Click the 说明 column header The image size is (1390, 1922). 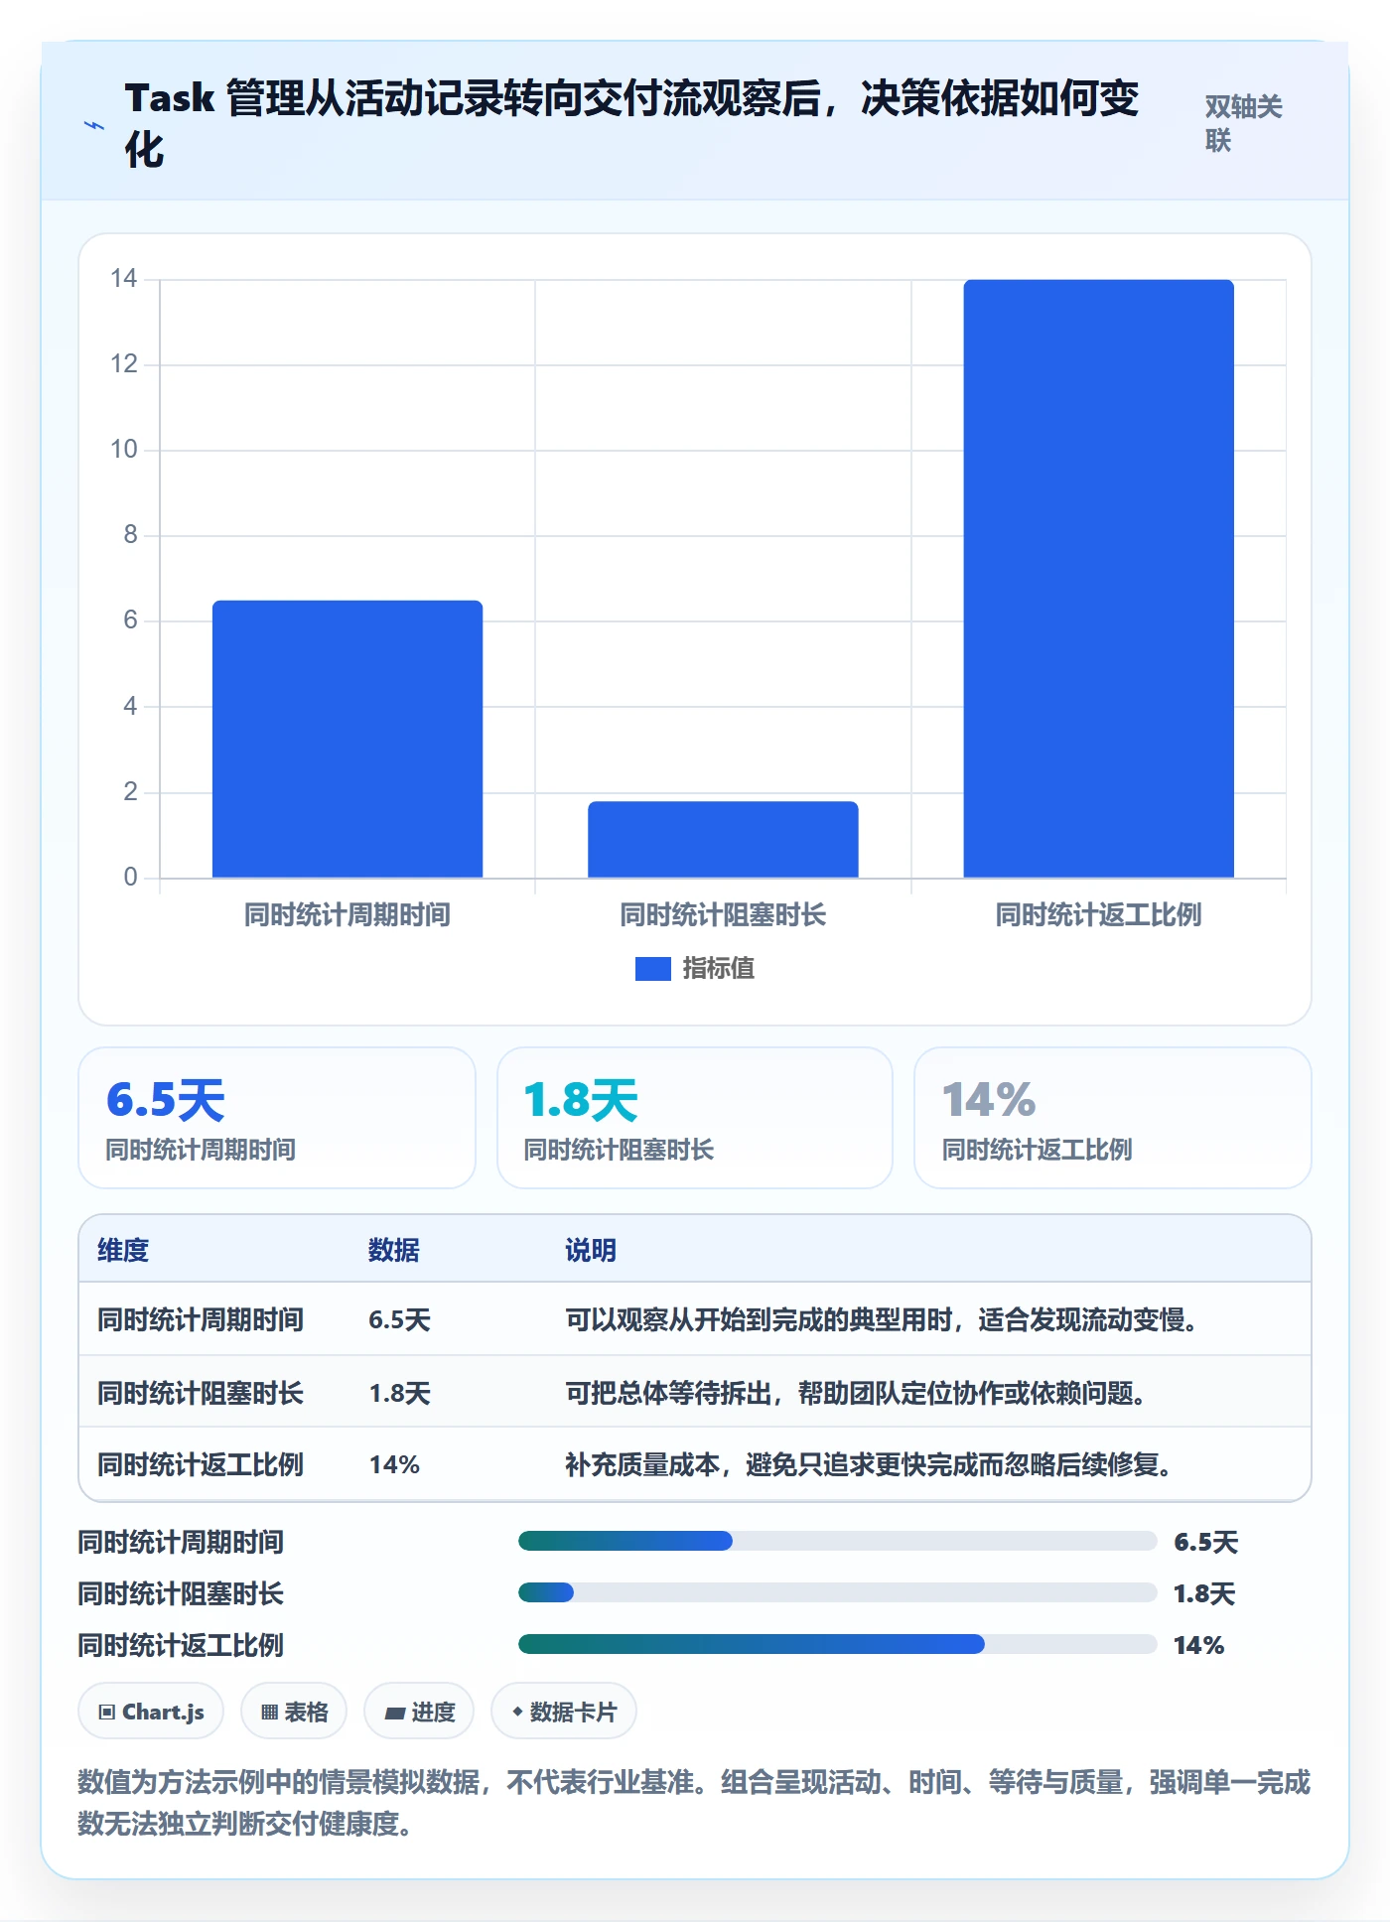[591, 1250]
